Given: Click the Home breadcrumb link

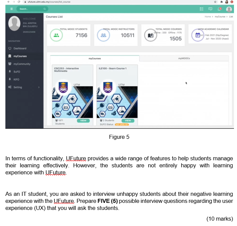Looking at the screenshot, I should [x=208, y=16].
